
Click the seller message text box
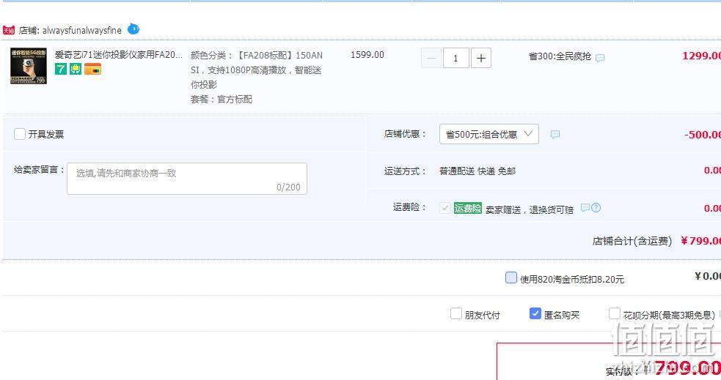coord(187,179)
